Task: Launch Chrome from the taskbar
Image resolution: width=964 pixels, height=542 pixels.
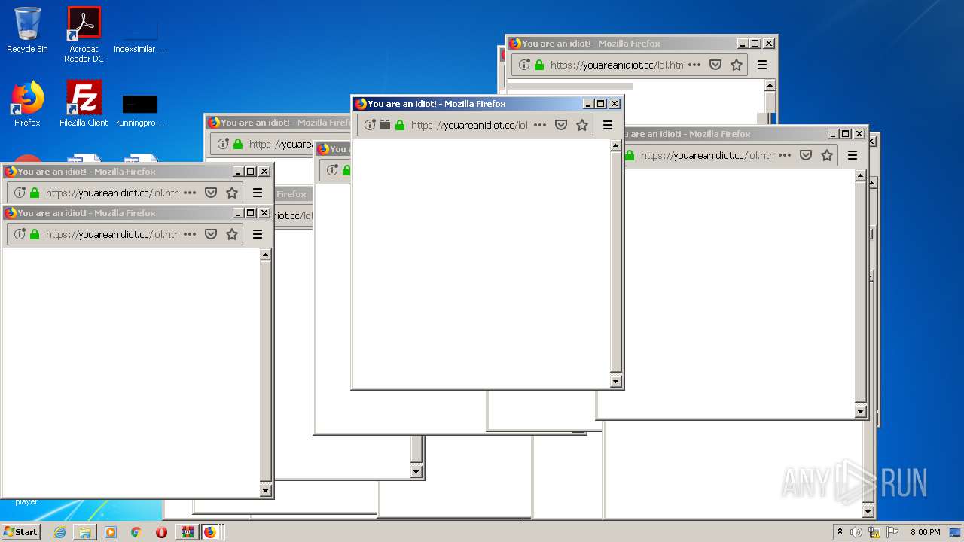Action: [x=136, y=532]
